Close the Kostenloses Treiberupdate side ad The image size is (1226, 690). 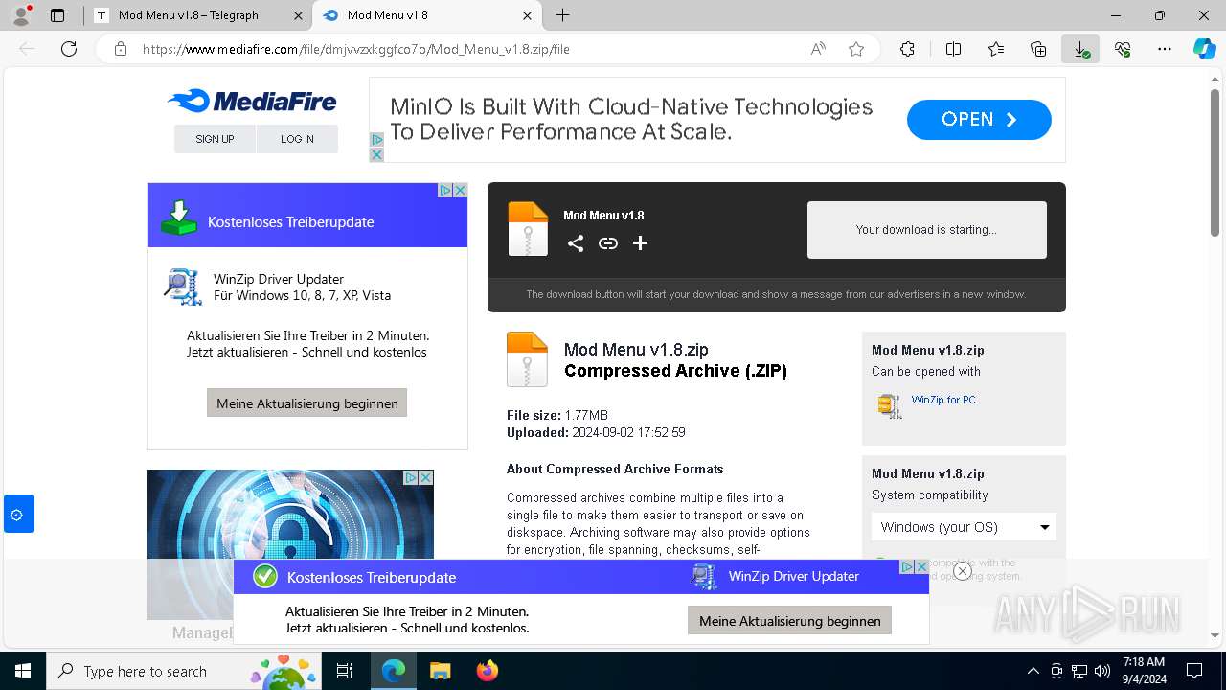pos(460,190)
